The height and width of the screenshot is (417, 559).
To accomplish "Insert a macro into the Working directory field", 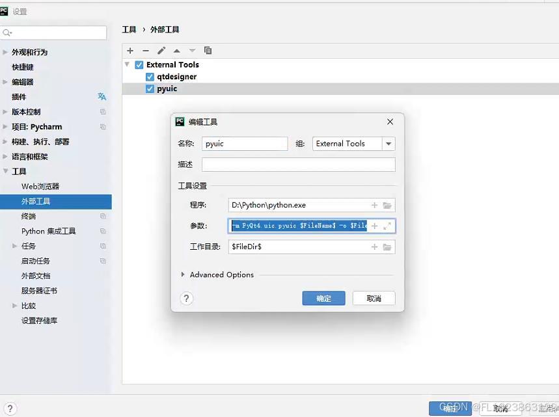I will [374, 247].
